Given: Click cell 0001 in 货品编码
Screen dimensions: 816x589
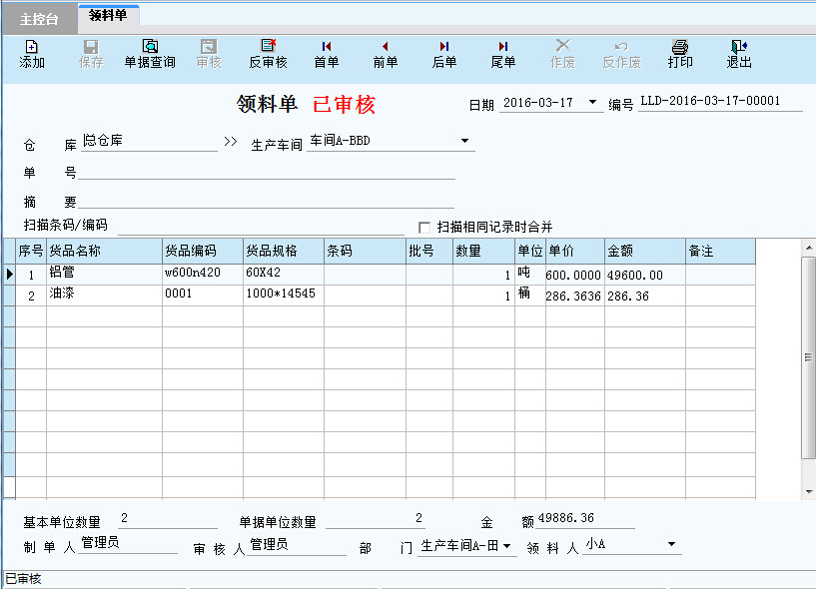Looking at the screenshot, I should [203, 295].
